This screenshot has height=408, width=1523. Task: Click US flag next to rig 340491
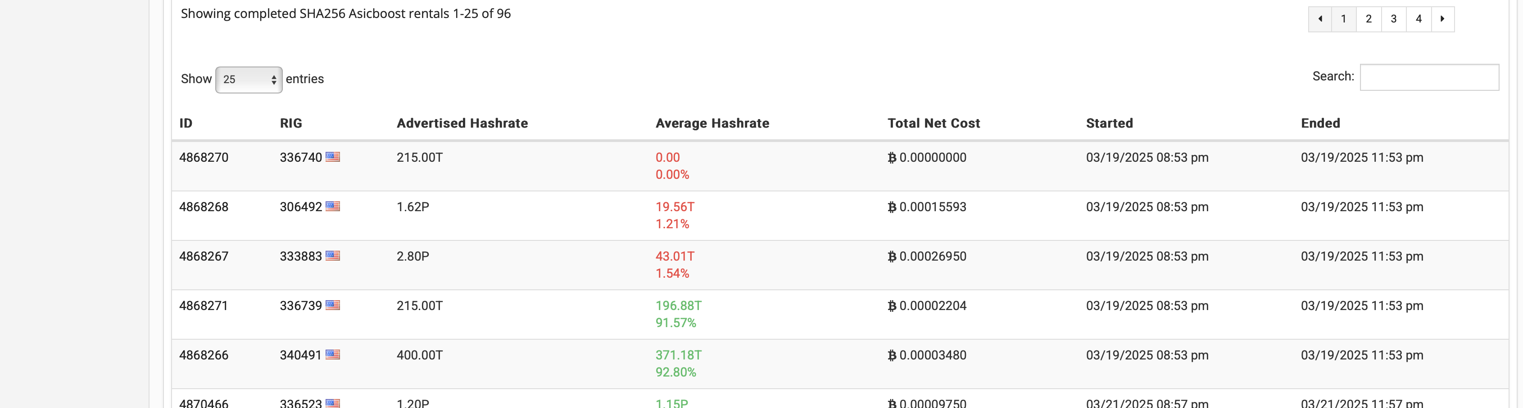(333, 355)
